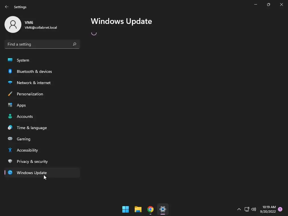Click the Time & language clock icon
Viewport: 288px width, 216px height.
[10, 127]
